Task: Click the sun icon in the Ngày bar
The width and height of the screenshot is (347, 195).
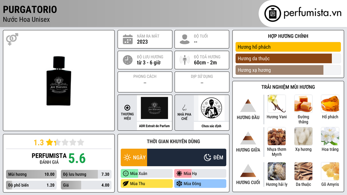Action: point(127,157)
